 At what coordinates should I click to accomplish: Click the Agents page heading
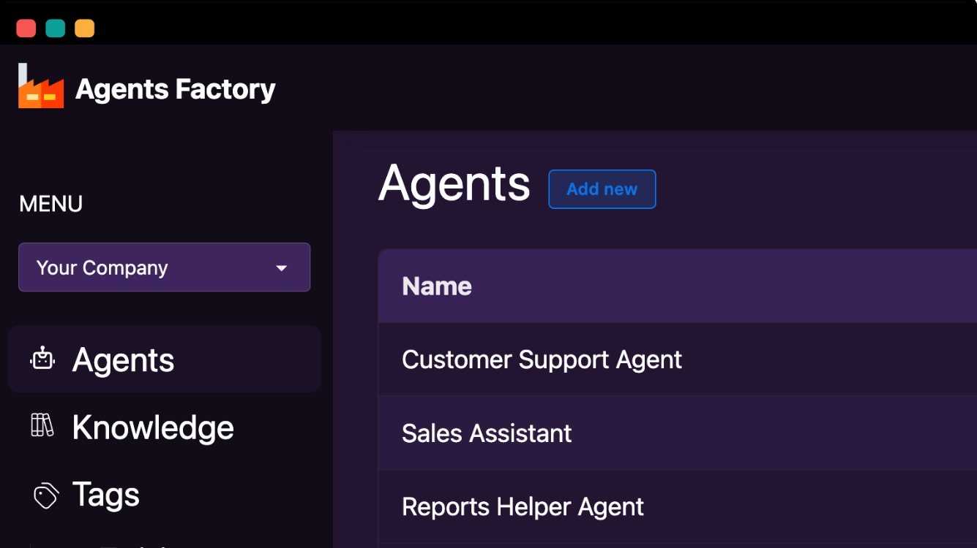454,183
